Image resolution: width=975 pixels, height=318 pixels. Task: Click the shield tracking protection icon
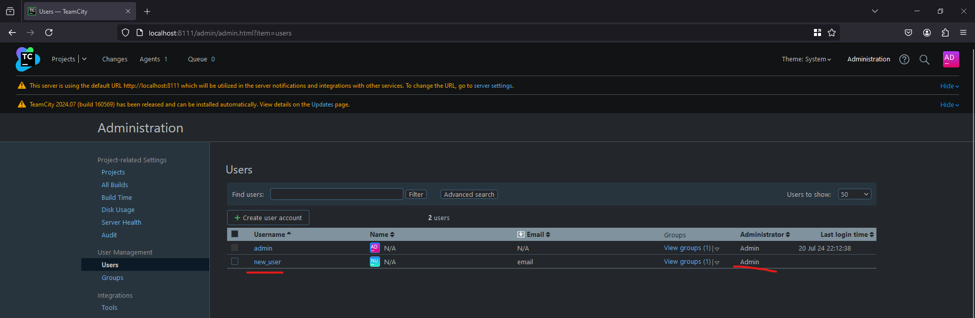(x=125, y=32)
